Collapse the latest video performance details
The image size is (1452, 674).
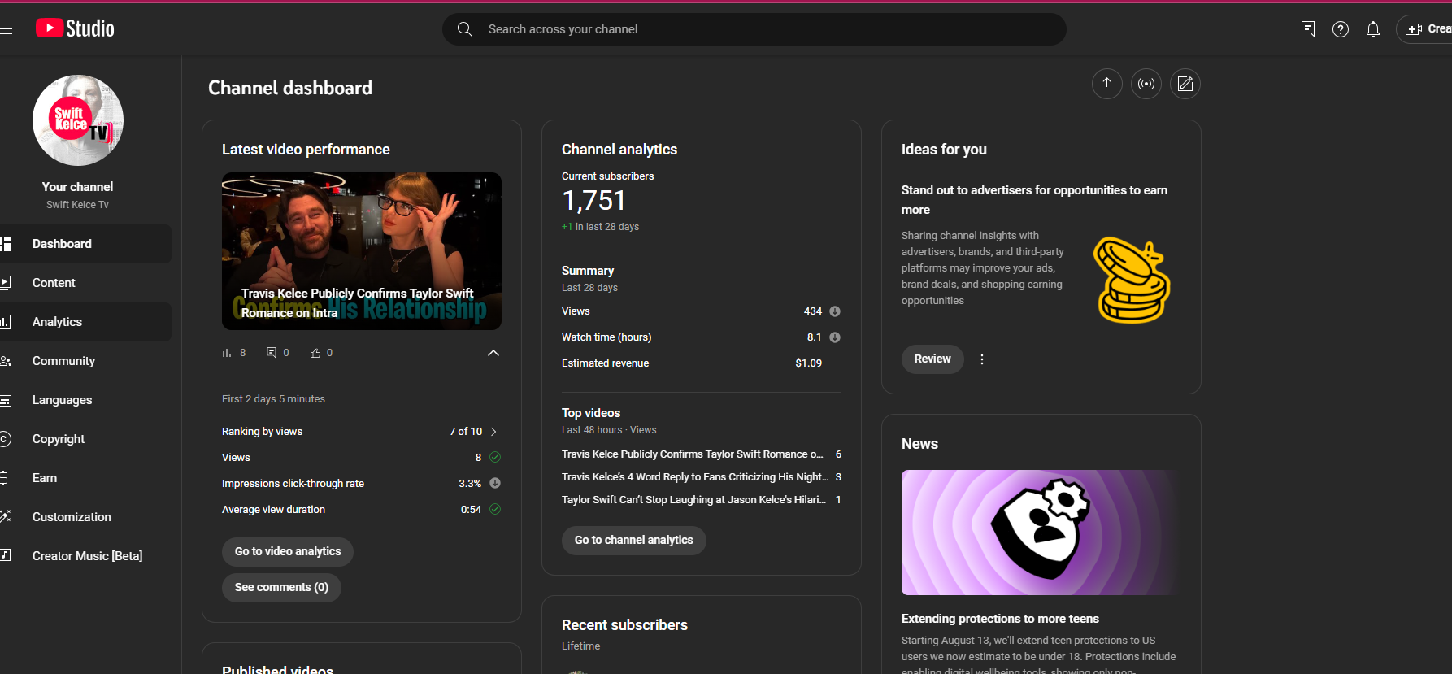[493, 353]
